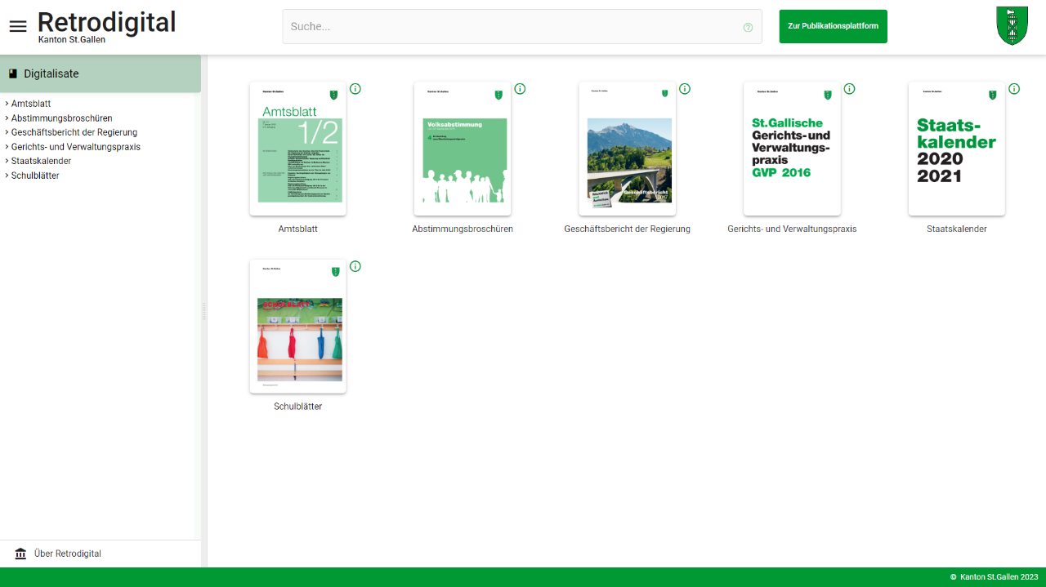Click Zur Publikationsplattform button
The image size is (1046, 587).
pyautogui.click(x=833, y=26)
